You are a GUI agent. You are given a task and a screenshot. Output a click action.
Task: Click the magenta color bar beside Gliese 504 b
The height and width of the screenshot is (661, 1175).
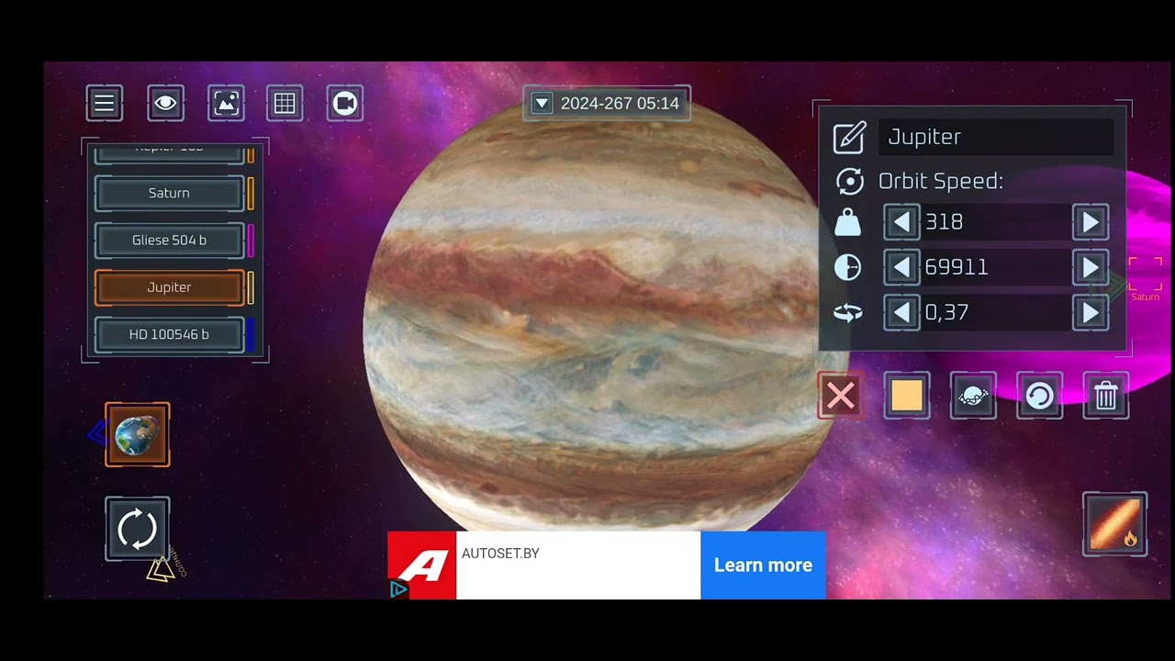(251, 240)
